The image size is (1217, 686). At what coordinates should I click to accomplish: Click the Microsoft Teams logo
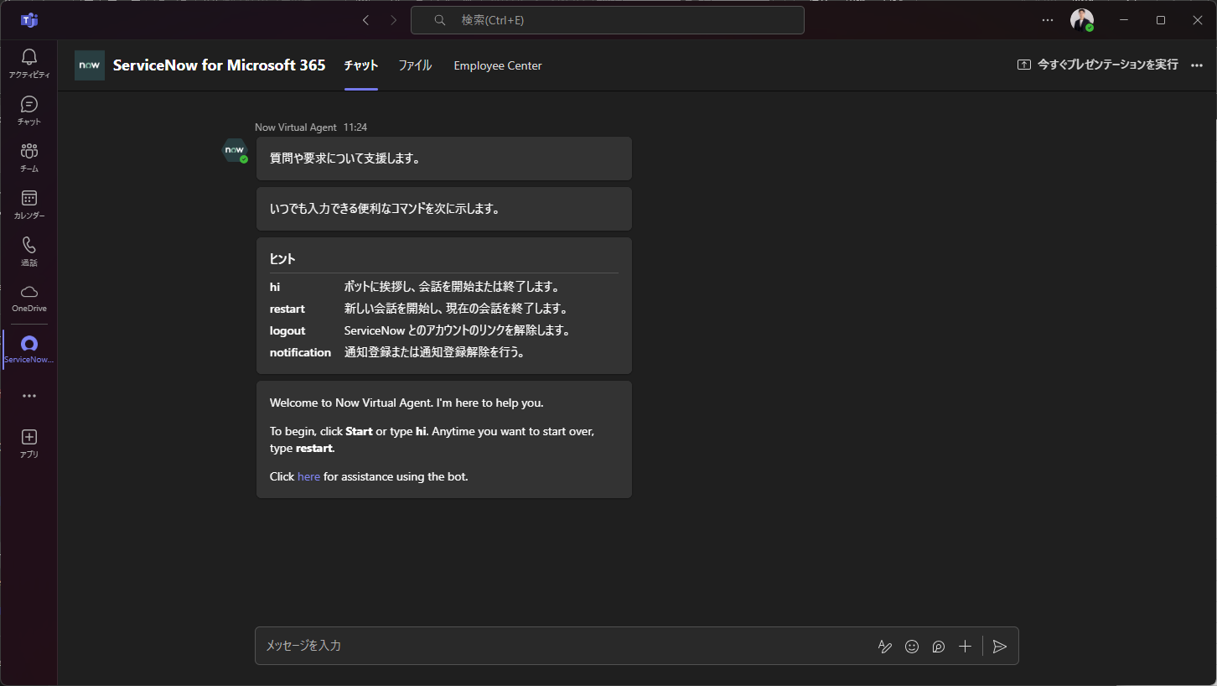click(29, 20)
